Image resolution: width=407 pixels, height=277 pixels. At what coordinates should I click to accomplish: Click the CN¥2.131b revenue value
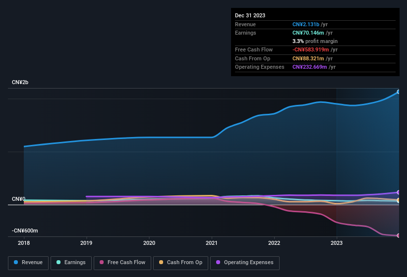pos(306,24)
